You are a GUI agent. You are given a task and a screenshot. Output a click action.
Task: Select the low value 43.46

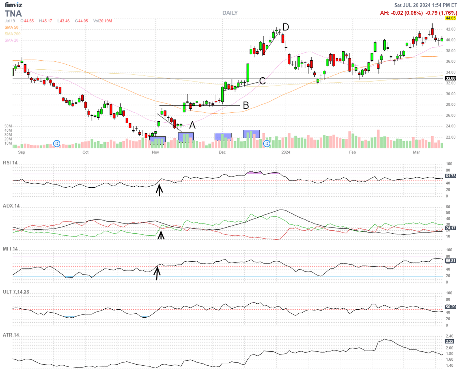coord(65,21)
